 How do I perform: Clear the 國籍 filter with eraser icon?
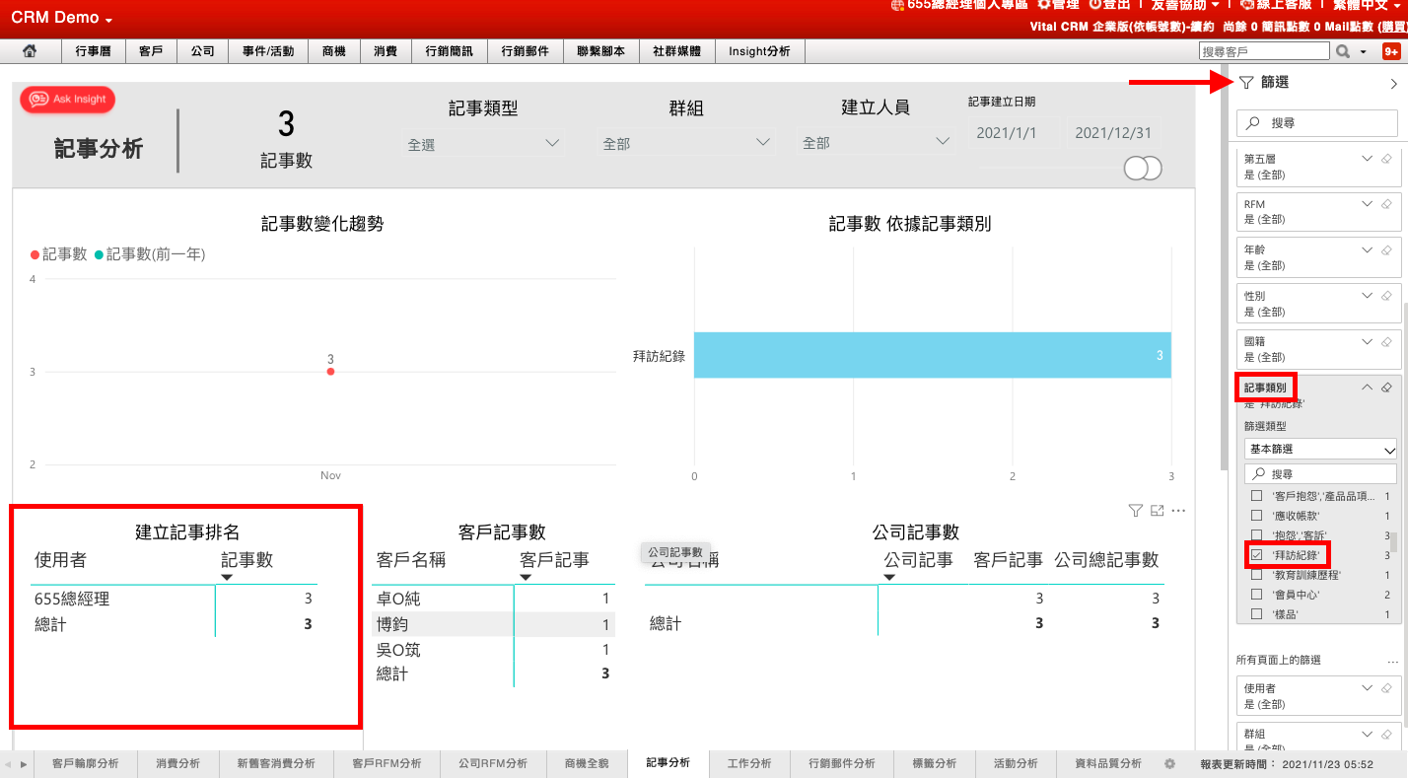(x=1386, y=341)
